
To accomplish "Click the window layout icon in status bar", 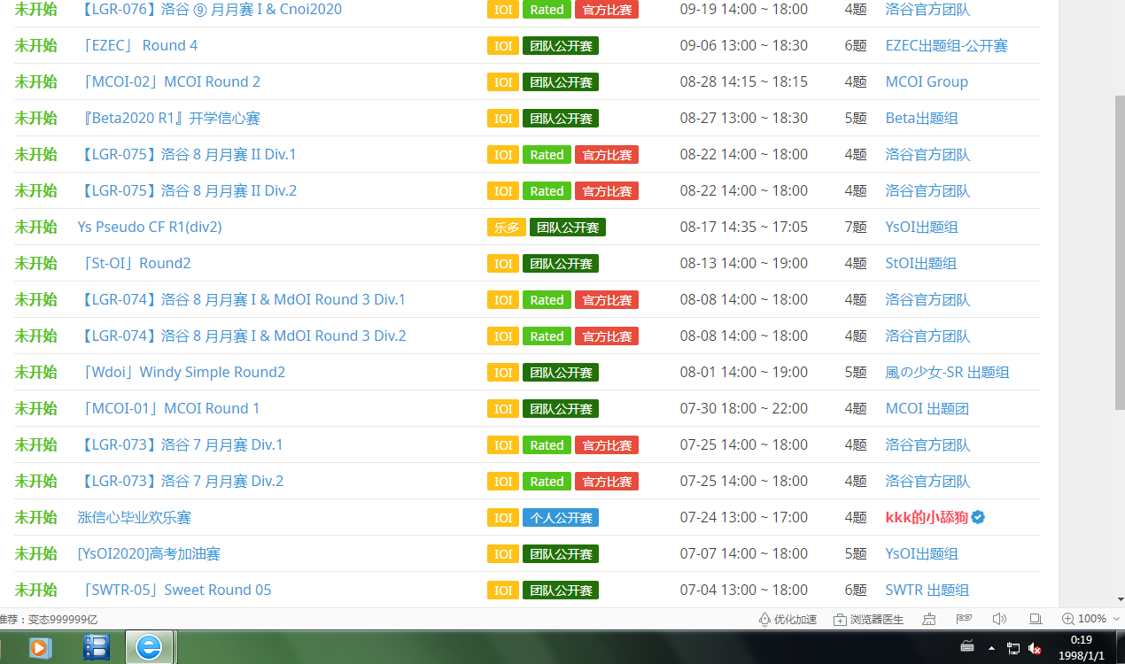I will (x=1036, y=619).
